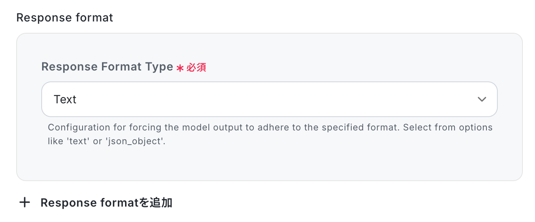The width and height of the screenshot is (535, 222).
Task: Click the word 'Type' in the field label
Action: (159, 67)
